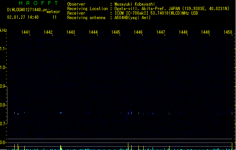Click the Receiving antenna label
The width and height of the screenshot is (236, 150).
point(86,18)
